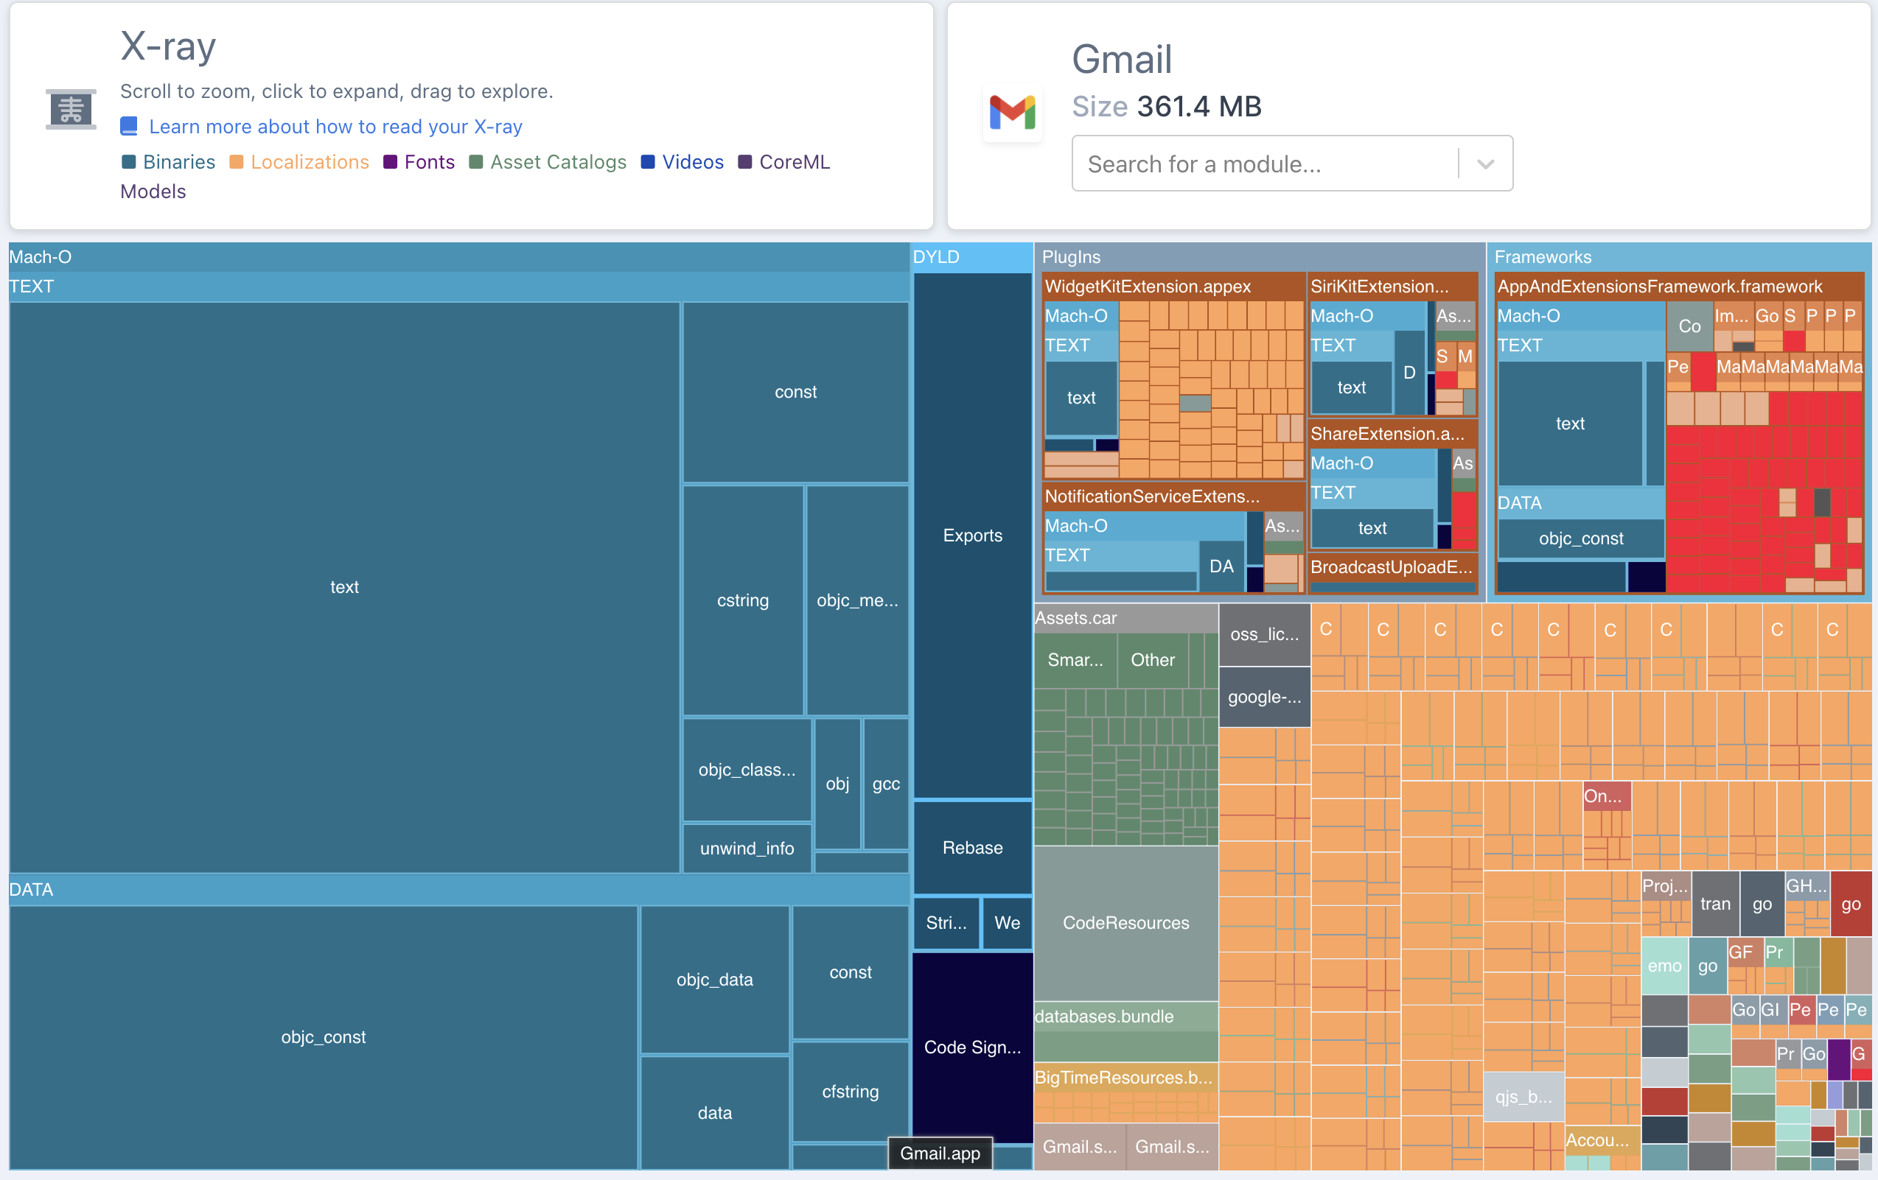Click the Localizations legend swatch

(237, 162)
